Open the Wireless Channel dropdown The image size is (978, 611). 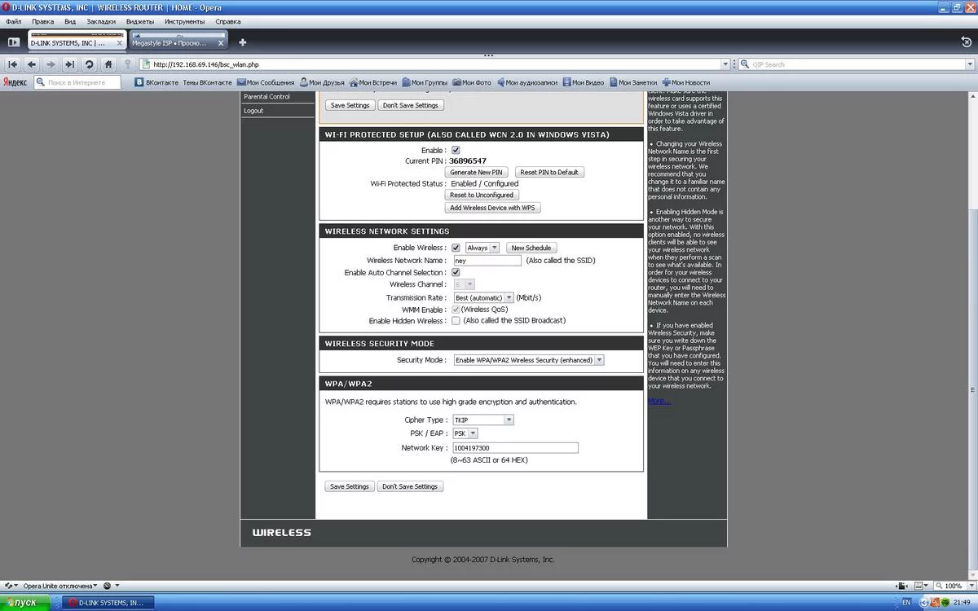(464, 284)
